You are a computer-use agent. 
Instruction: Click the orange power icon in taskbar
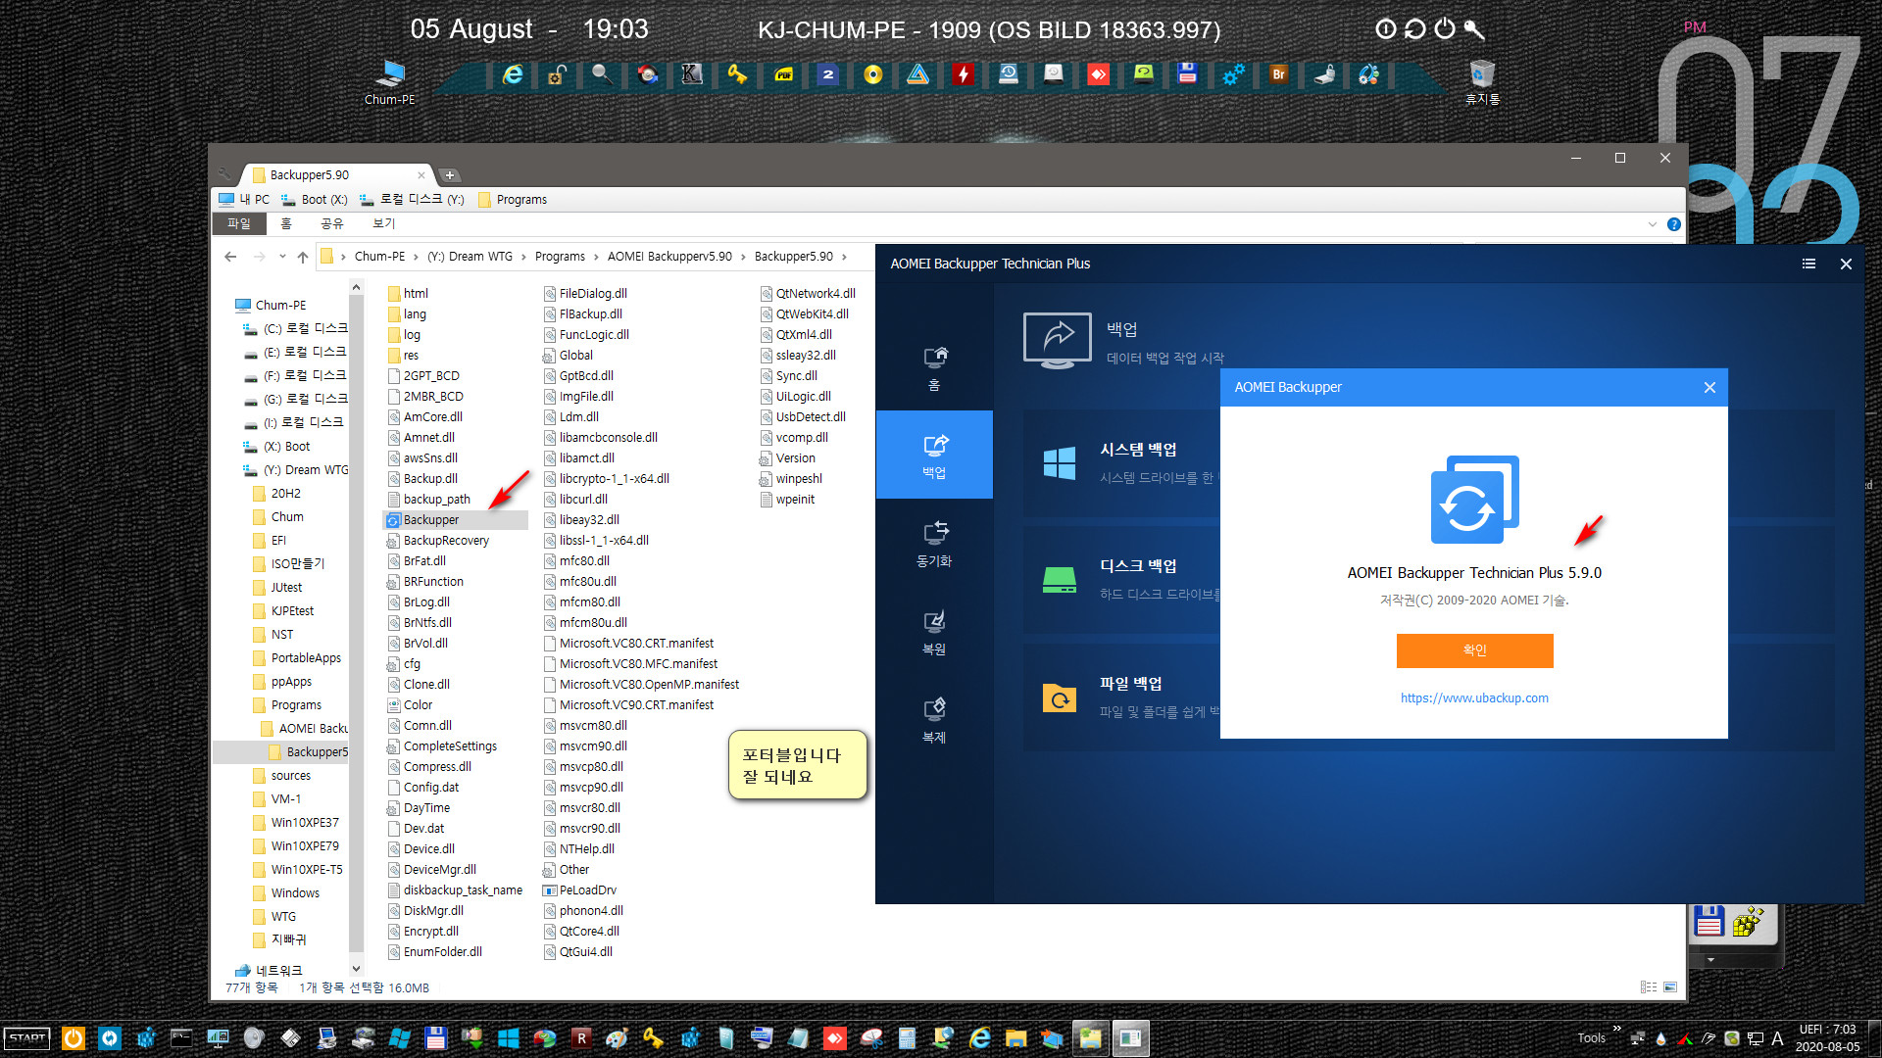(74, 1037)
